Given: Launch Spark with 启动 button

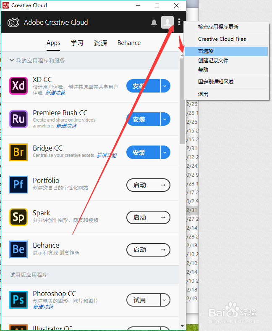Looking at the screenshot, I should [148, 217].
